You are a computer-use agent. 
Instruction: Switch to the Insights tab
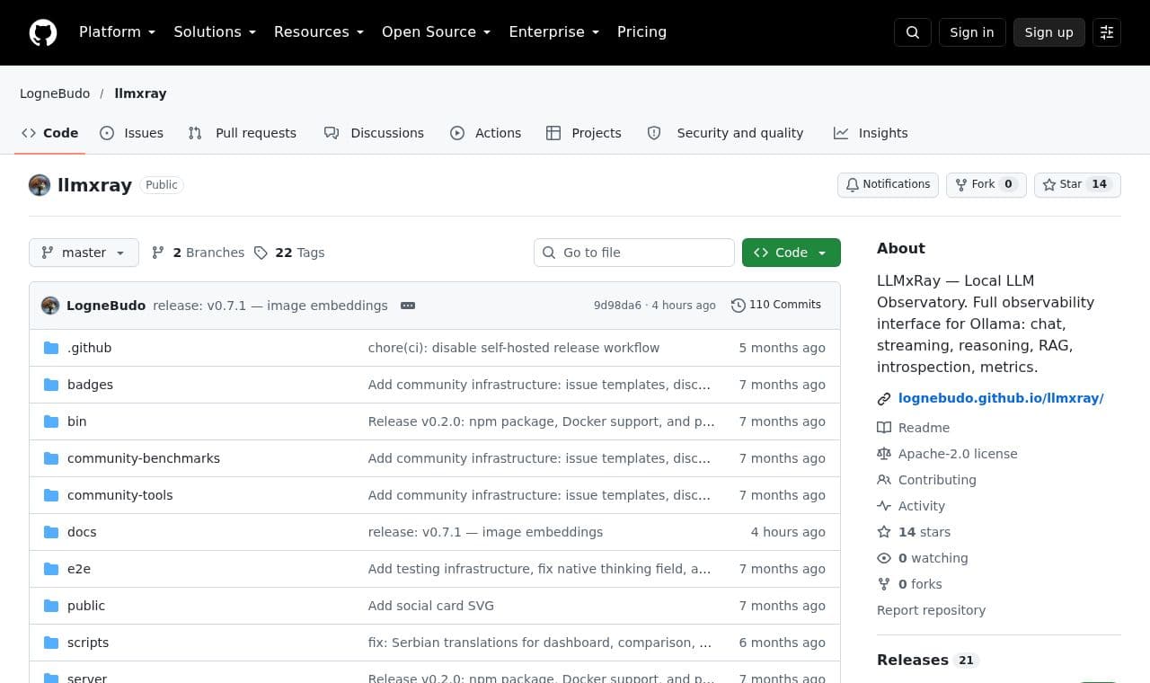click(871, 133)
